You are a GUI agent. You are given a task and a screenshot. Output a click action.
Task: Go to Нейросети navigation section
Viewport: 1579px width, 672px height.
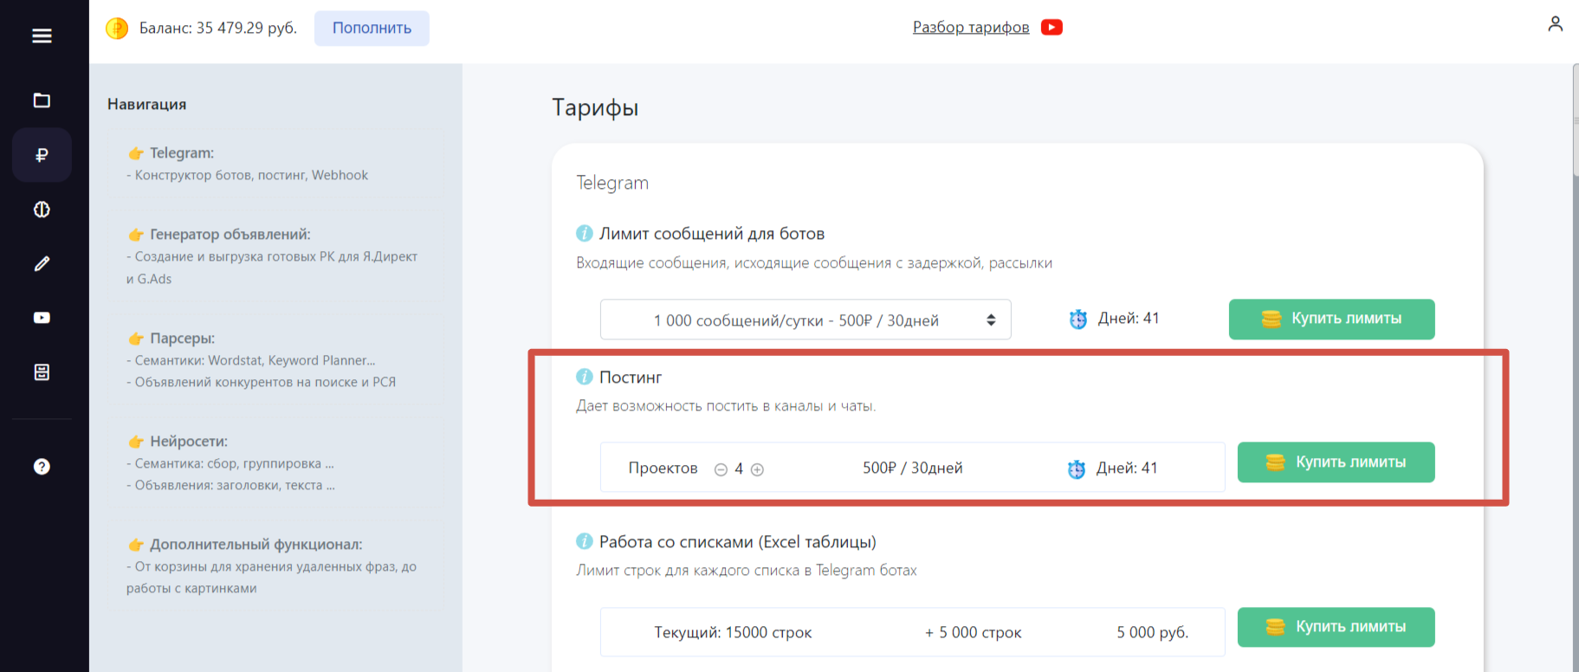[x=276, y=462]
